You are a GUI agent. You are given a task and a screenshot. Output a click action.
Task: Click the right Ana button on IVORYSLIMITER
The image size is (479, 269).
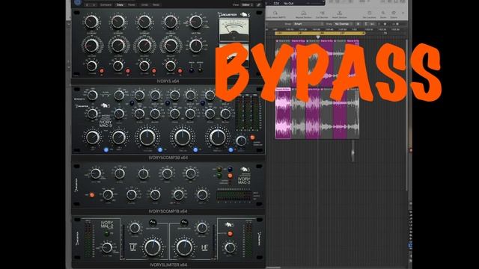pos(184,223)
